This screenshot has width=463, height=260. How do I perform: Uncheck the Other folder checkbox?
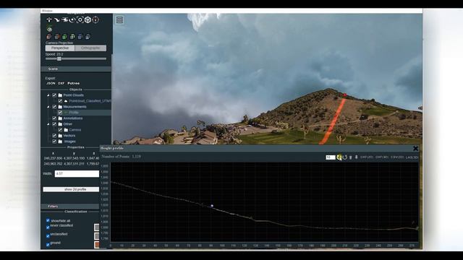(x=54, y=124)
